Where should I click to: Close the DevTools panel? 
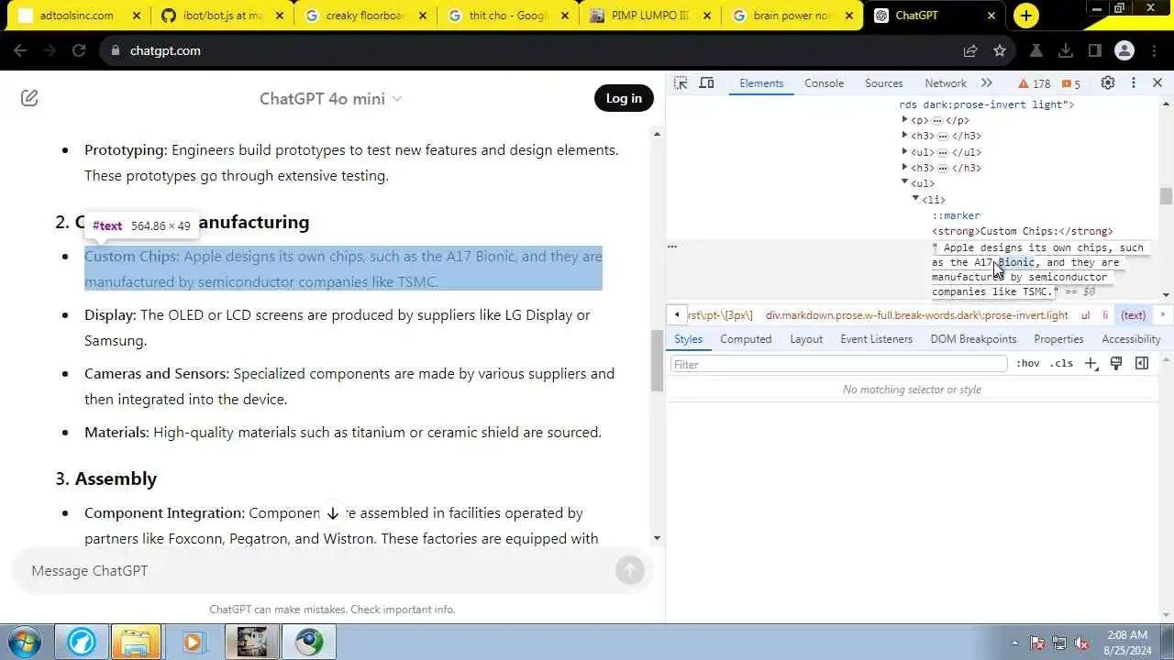coord(1157,82)
